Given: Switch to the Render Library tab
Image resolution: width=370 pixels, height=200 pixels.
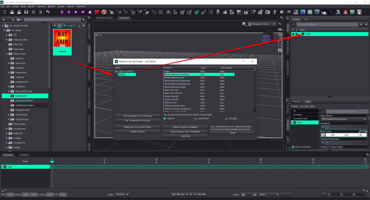Looking at the screenshot, I should coord(104,18).
